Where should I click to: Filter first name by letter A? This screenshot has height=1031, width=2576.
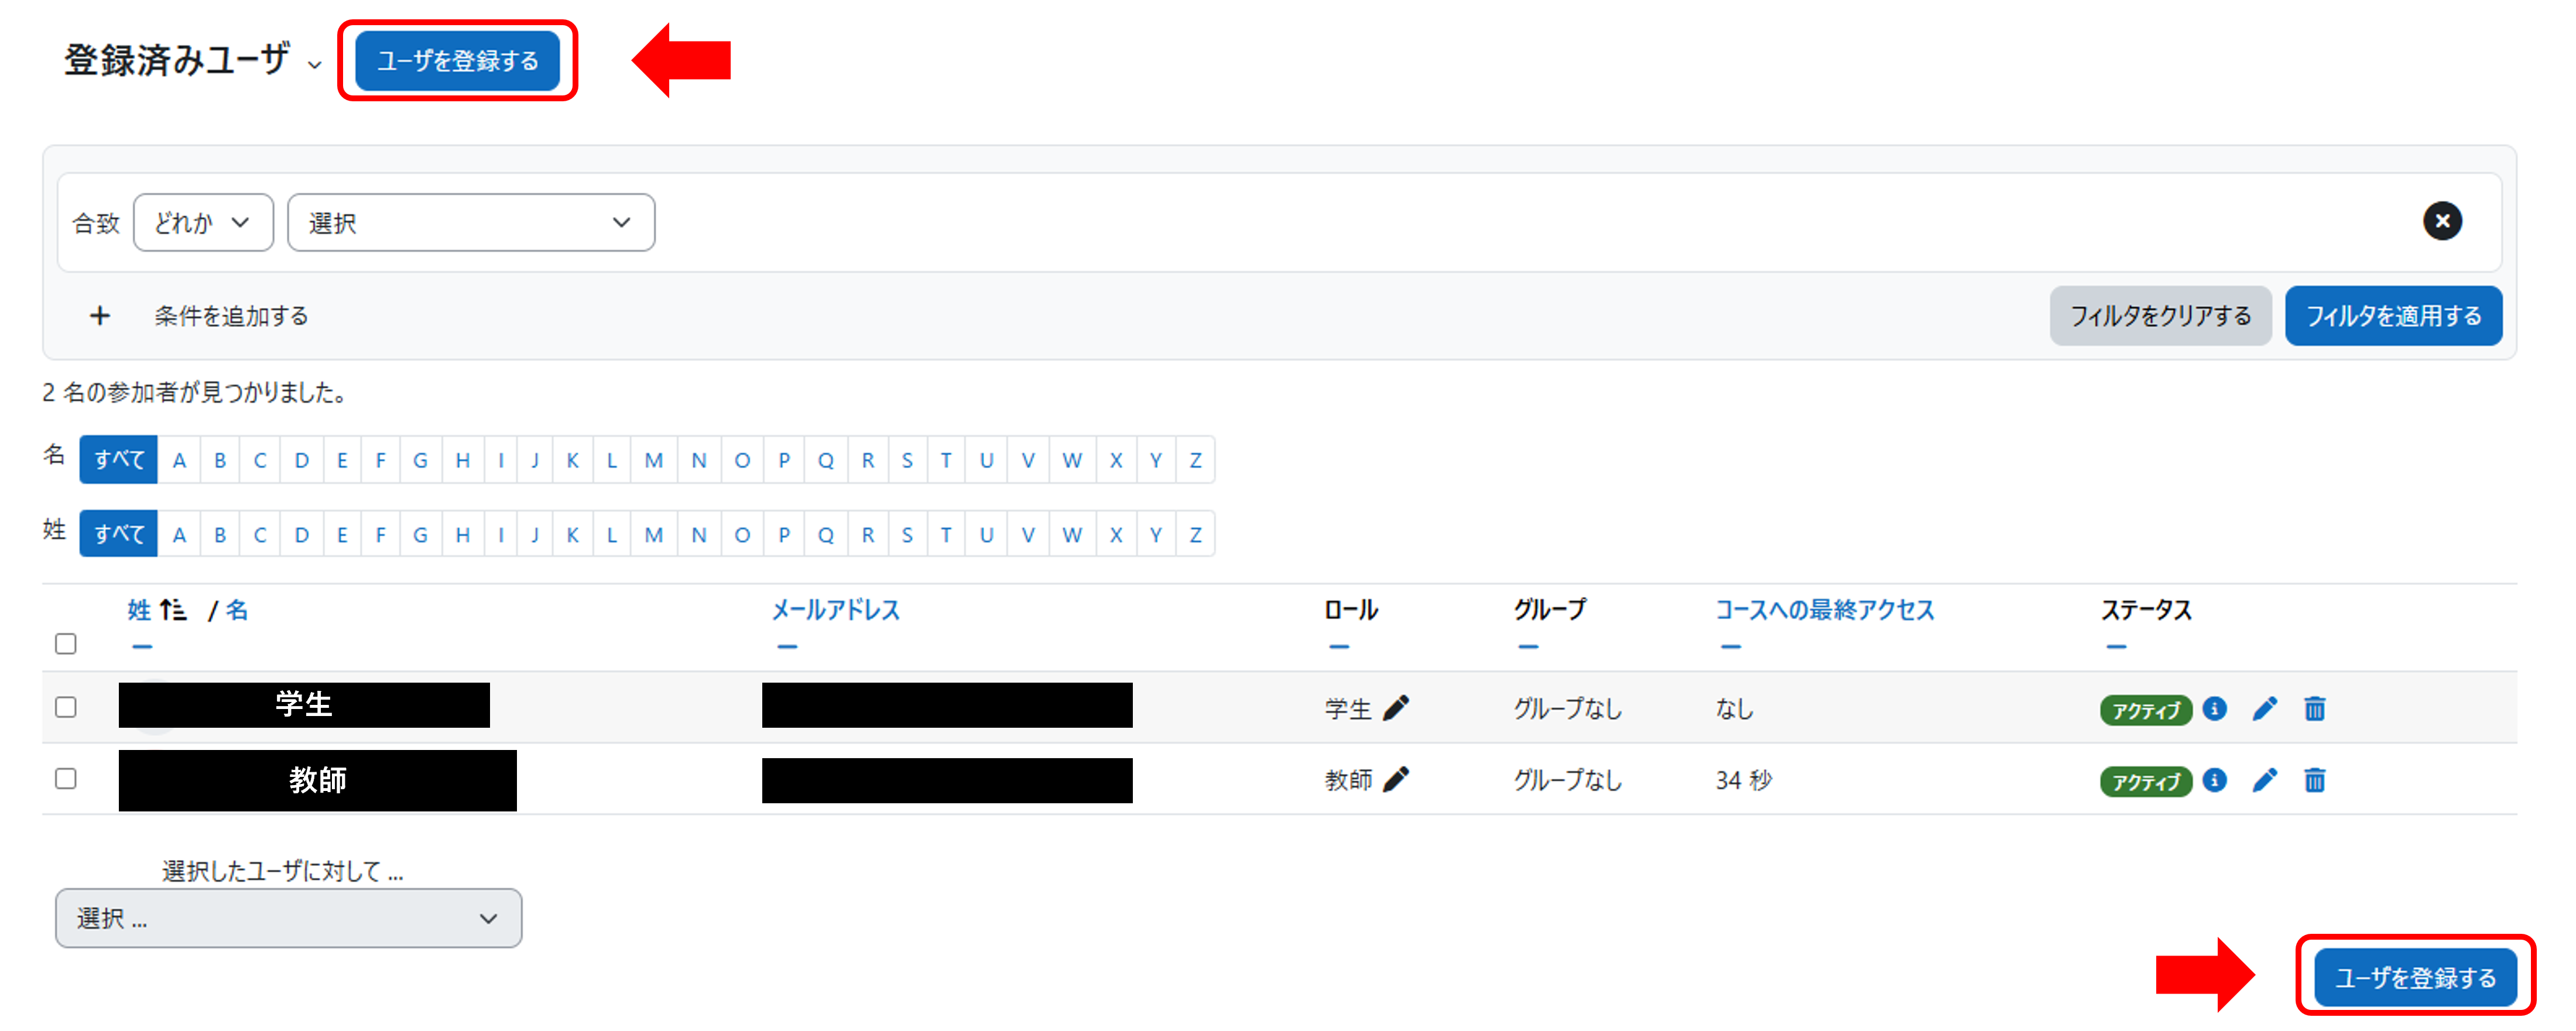(179, 460)
